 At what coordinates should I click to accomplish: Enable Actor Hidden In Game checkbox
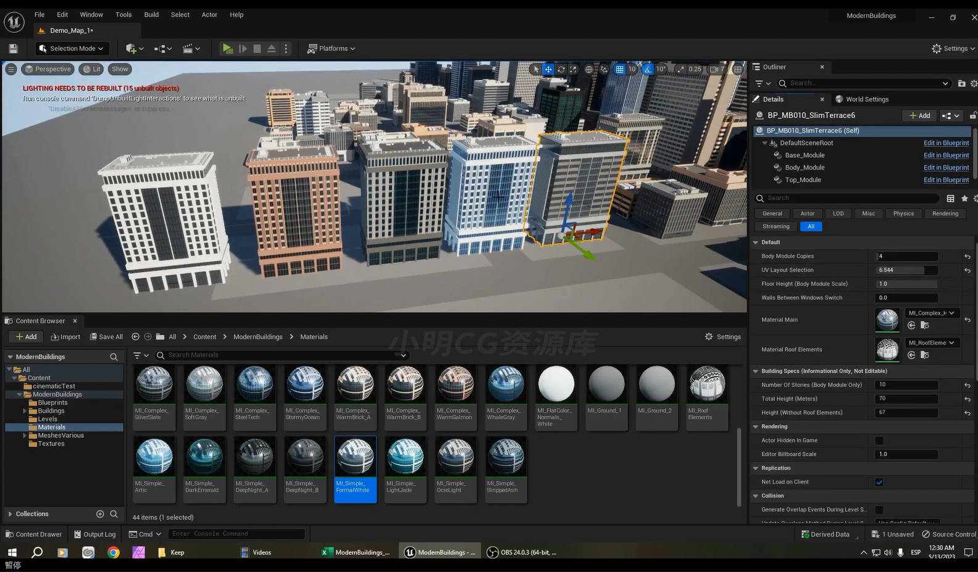tap(879, 441)
